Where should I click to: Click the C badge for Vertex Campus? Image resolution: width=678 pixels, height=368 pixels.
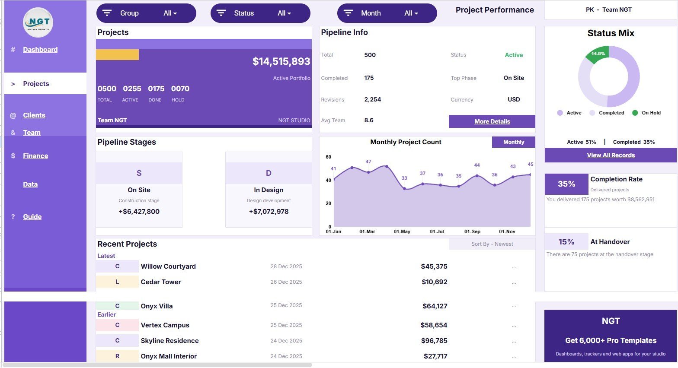tap(117, 325)
